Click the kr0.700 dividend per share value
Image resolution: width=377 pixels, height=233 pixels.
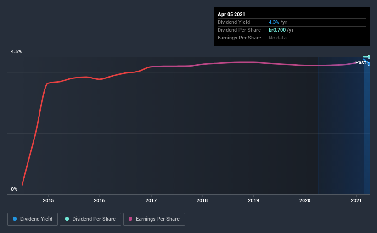point(277,30)
